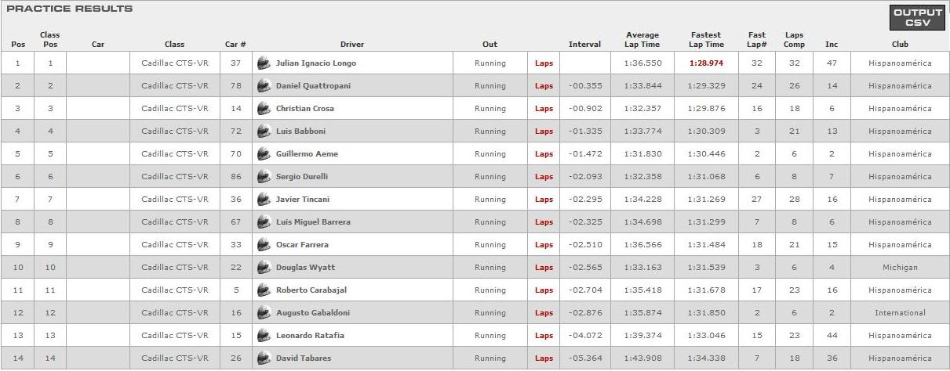Open Laps link for Sergio Durelli
This screenshot has width=950, height=371.
pyautogui.click(x=544, y=177)
